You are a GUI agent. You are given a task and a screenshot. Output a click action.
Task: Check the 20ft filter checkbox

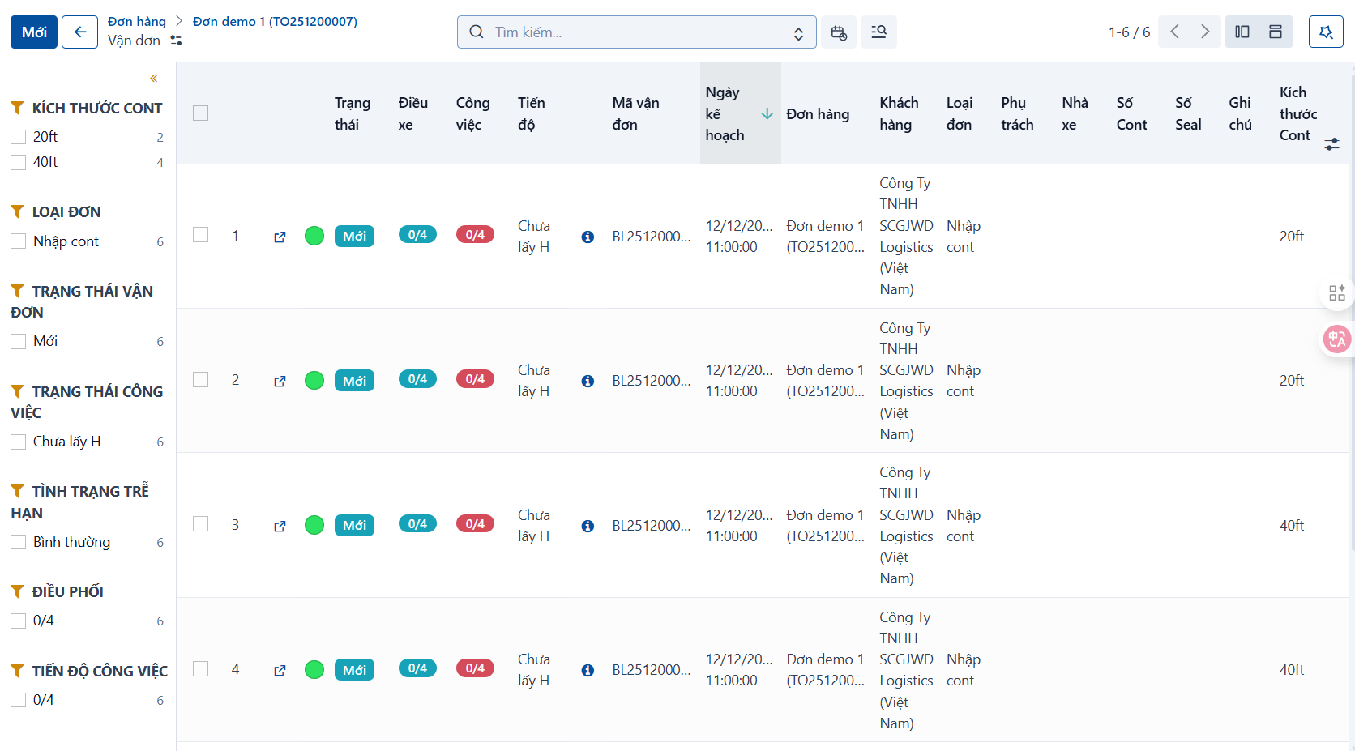(x=19, y=137)
